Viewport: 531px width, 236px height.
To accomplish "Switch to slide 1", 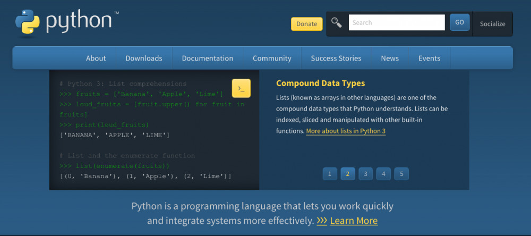I will pyautogui.click(x=330, y=174).
